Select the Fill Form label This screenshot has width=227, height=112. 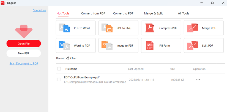coord(165,46)
